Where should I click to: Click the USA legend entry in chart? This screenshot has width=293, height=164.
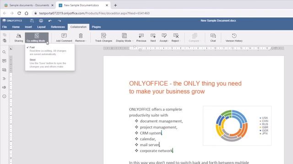pyautogui.click(x=264, y=118)
